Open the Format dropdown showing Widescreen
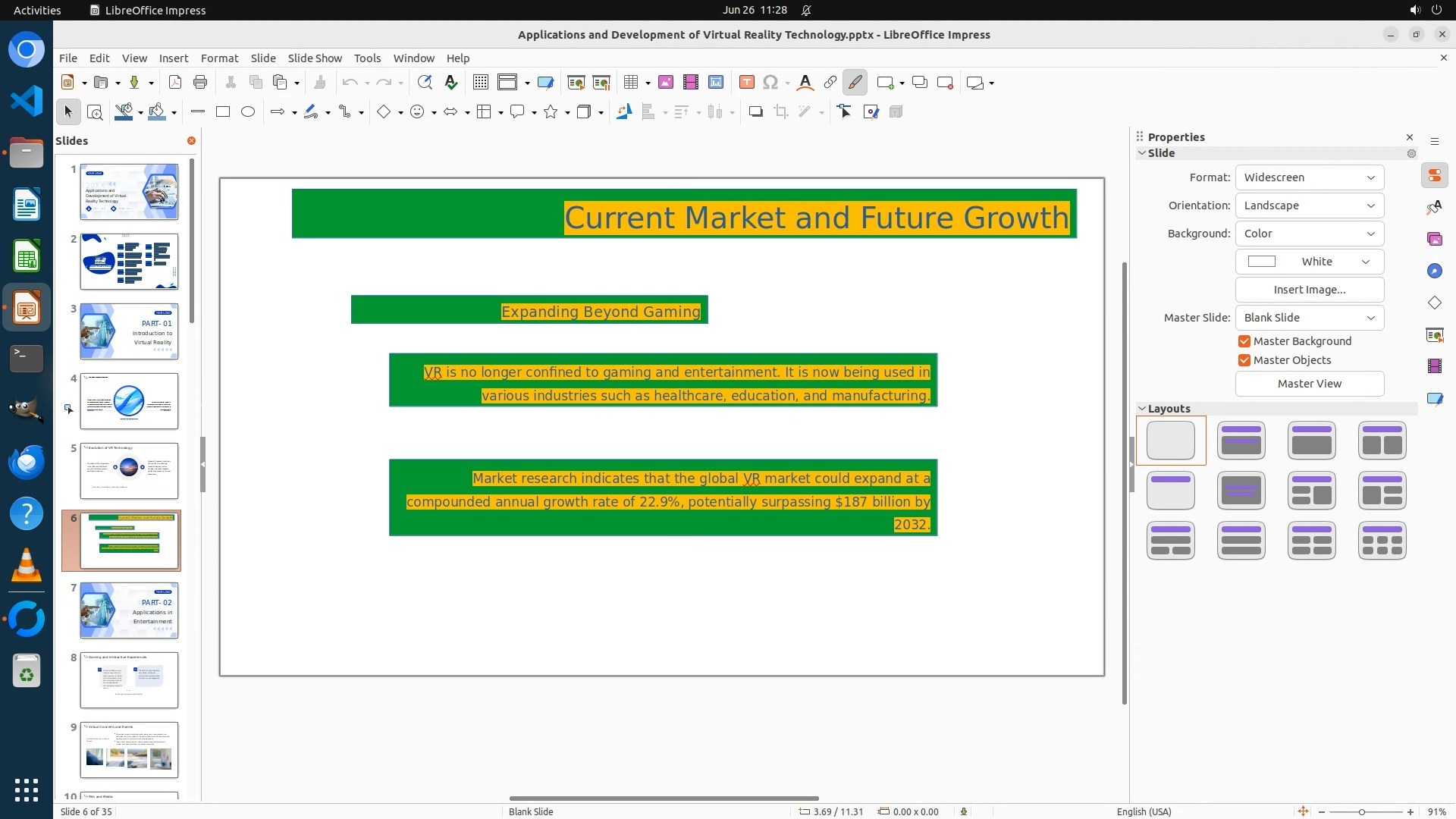This screenshot has width=1456, height=819. pos(1309,177)
